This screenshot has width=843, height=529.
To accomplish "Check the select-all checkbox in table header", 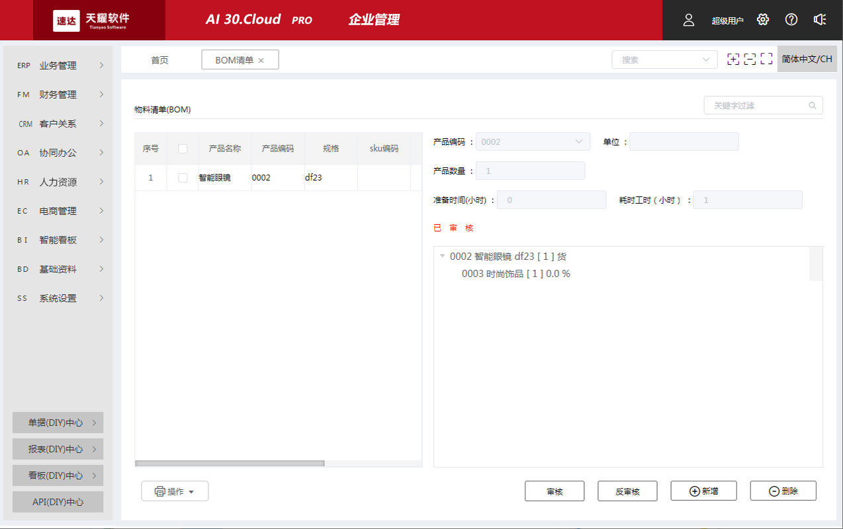I will pyautogui.click(x=183, y=149).
